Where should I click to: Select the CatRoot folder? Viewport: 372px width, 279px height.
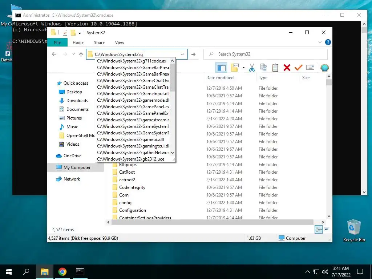click(x=124, y=172)
